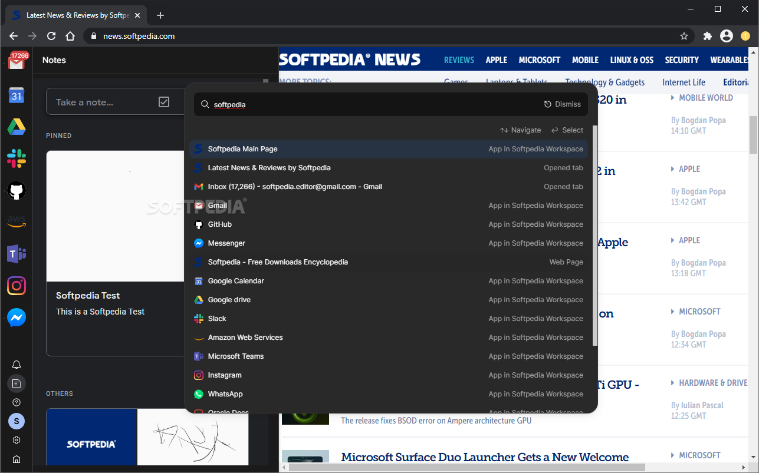Open Messenger from the sidebar

click(17, 317)
